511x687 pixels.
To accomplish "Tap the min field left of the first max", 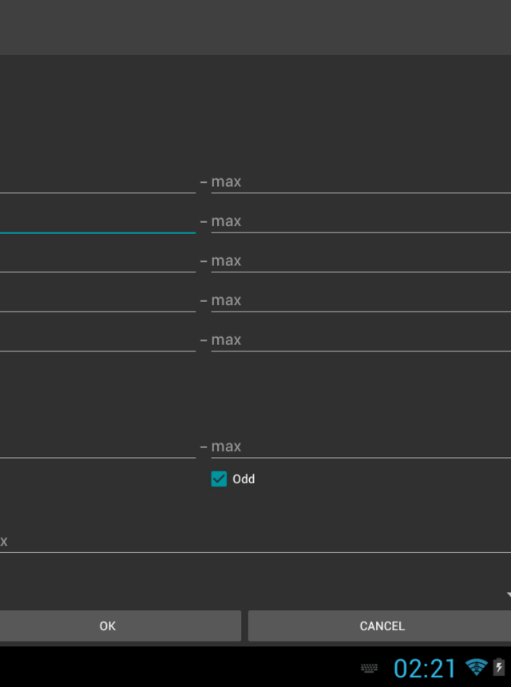I will pyautogui.click(x=97, y=182).
